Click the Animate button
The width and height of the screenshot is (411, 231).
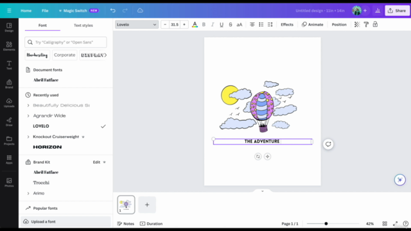coord(313,24)
